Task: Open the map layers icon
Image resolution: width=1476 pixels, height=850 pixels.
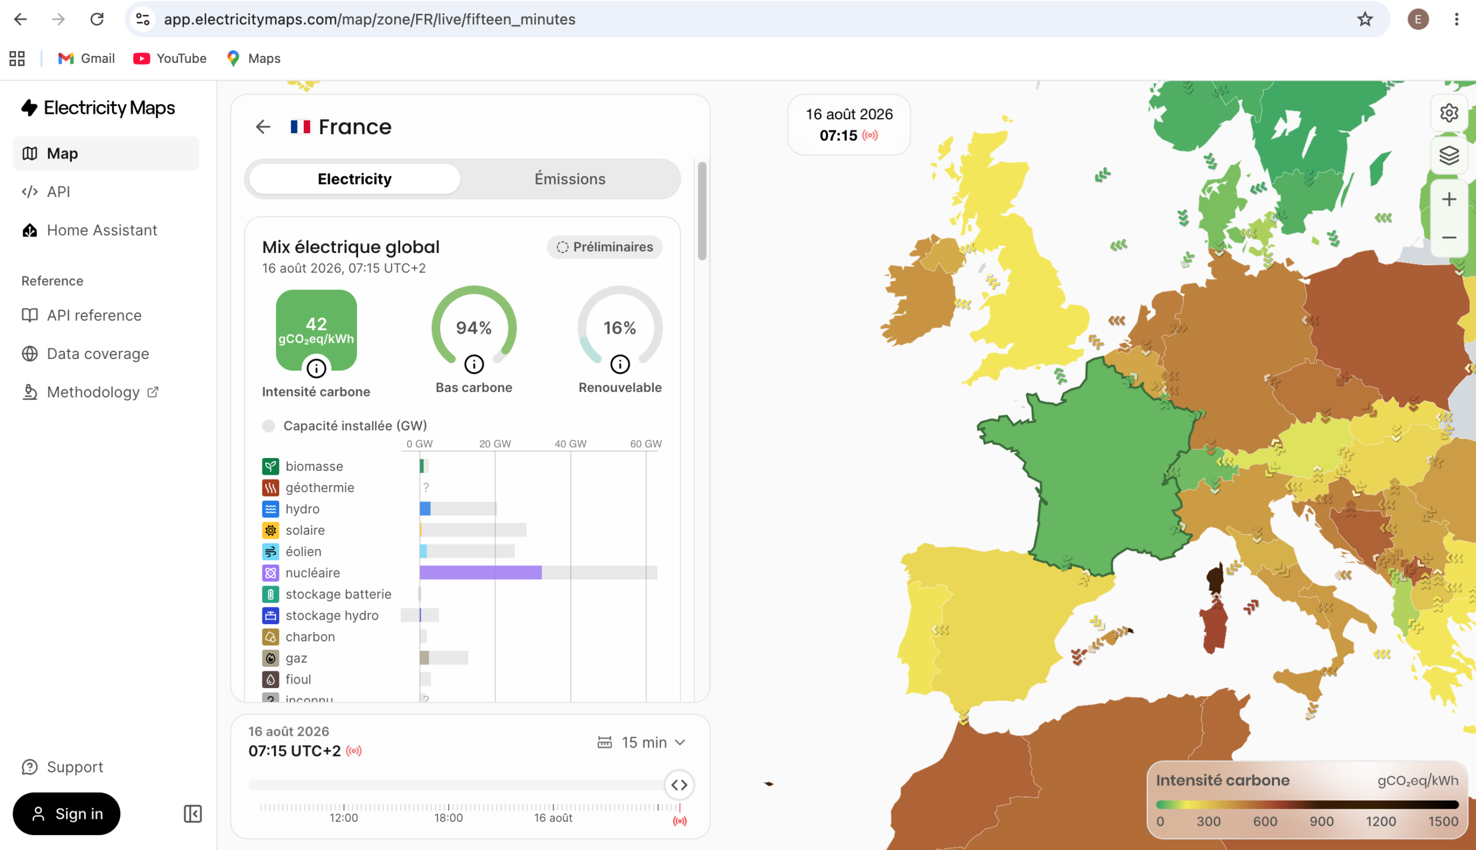Action: click(x=1448, y=155)
